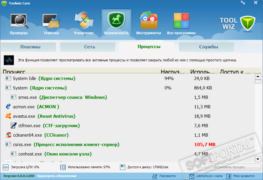Image resolution: width=263 pixels, height=180 pixels.
Task: Click the 11,3 MB memory value
Action: point(202,107)
